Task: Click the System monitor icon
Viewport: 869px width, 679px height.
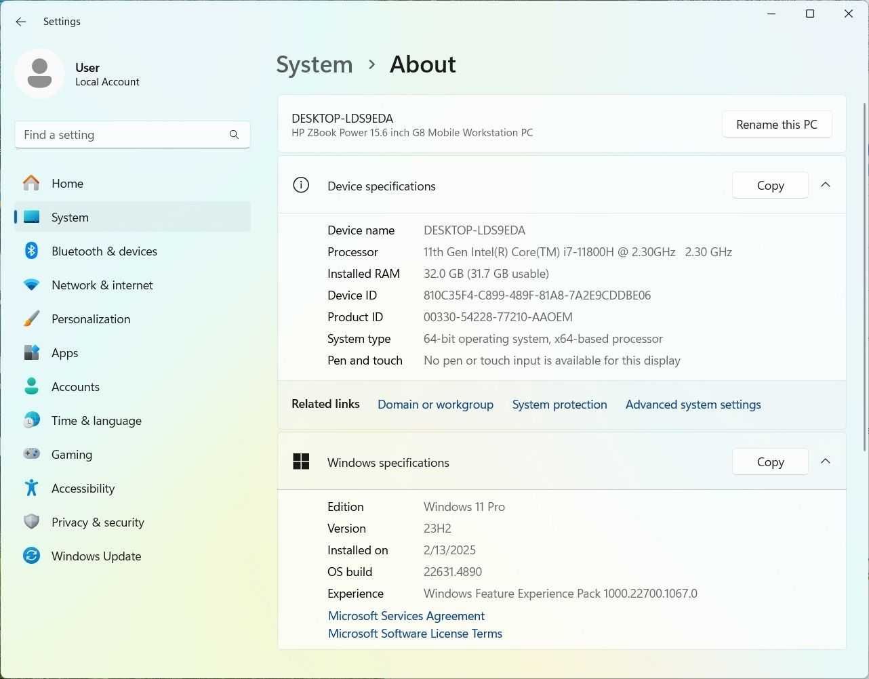Action: pyautogui.click(x=31, y=217)
